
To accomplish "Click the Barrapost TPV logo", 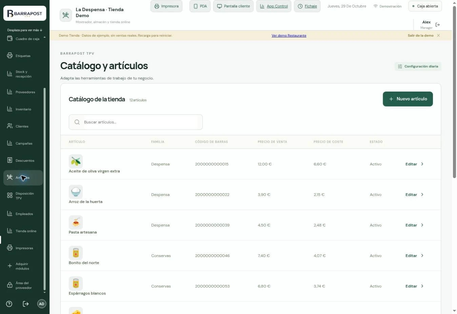I will pos(25,14).
